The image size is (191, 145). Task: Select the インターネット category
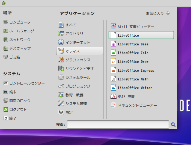pyautogui.click(x=80, y=42)
